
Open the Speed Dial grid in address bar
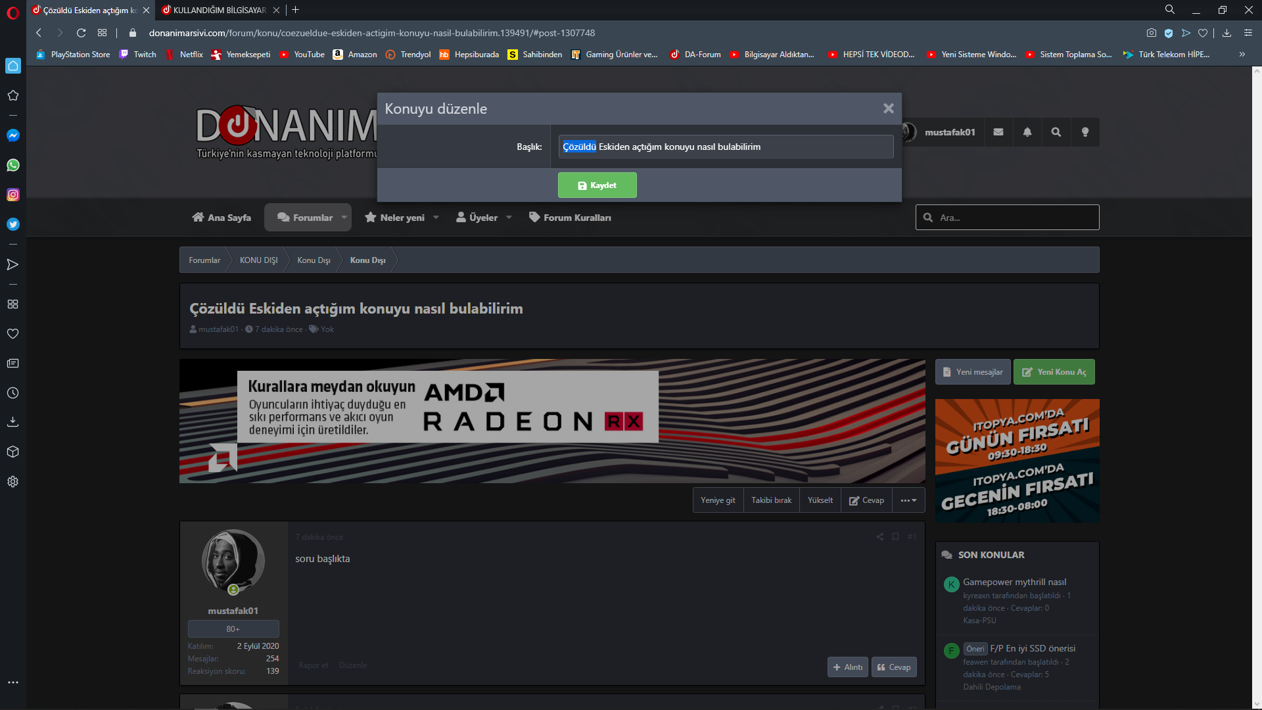pyautogui.click(x=102, y=33)
